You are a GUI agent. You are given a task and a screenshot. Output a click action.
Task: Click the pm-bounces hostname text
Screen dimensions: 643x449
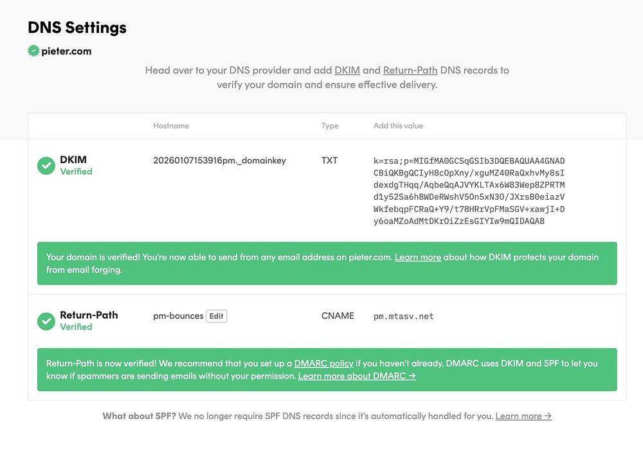tap(178, 316)
